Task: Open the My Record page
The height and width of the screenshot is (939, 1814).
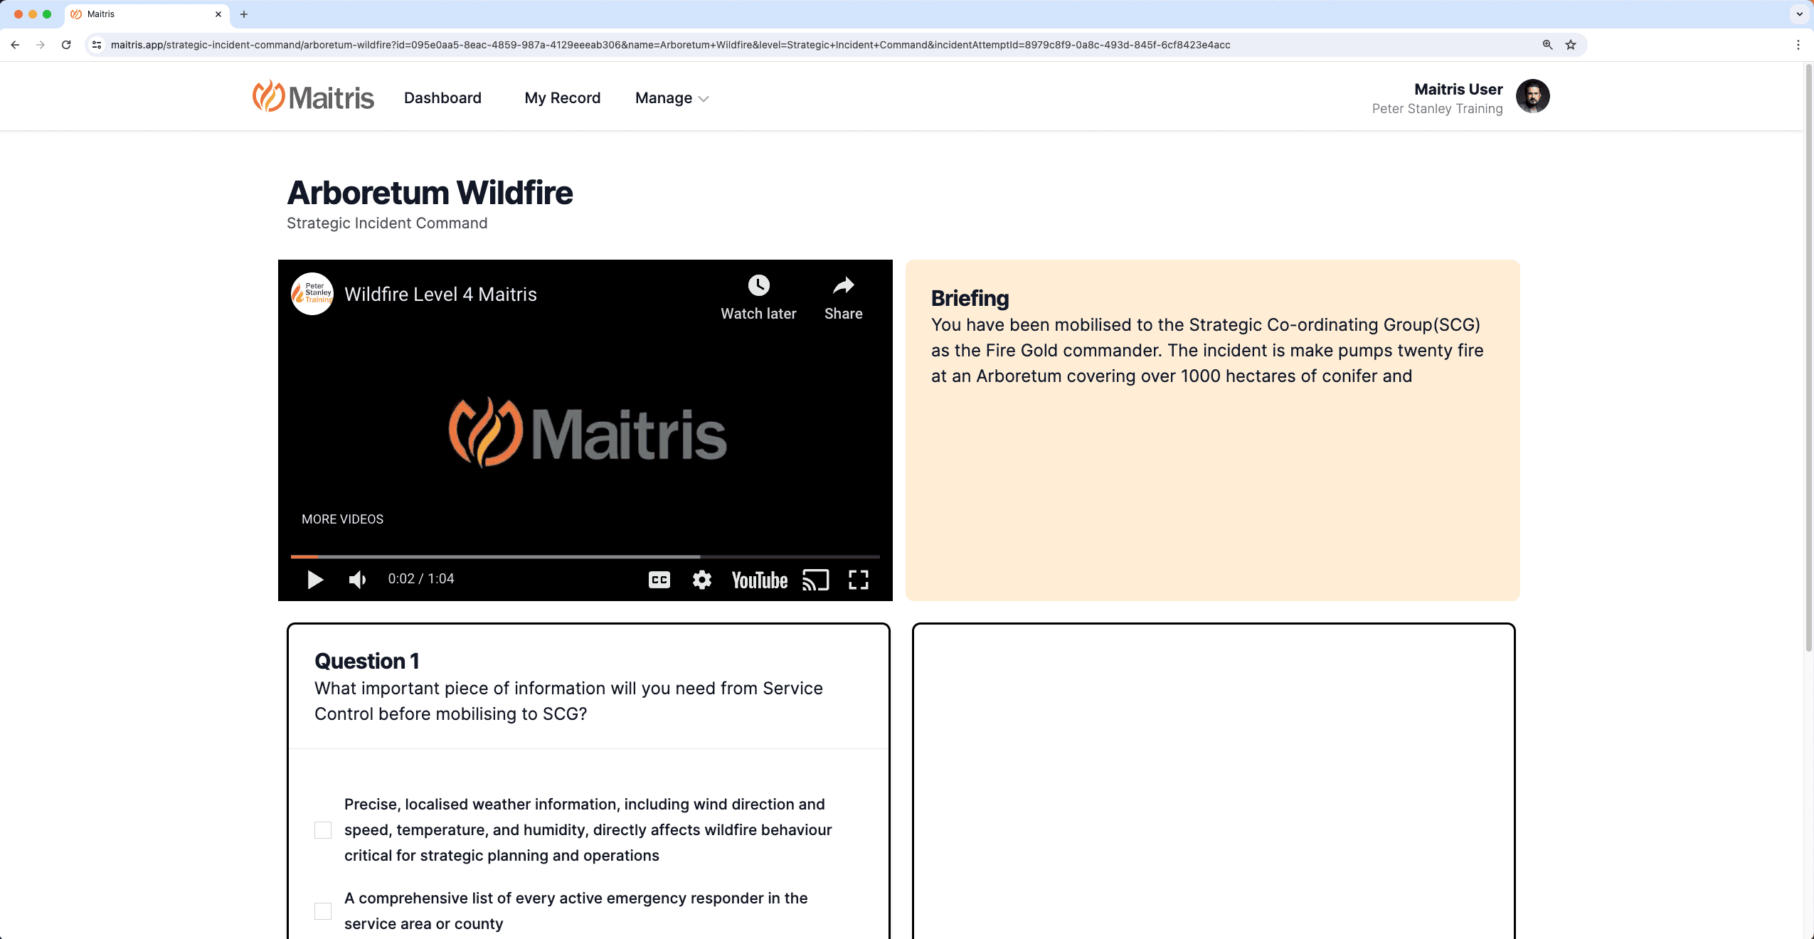Action: pyautogui.click(x=562, y=98)
